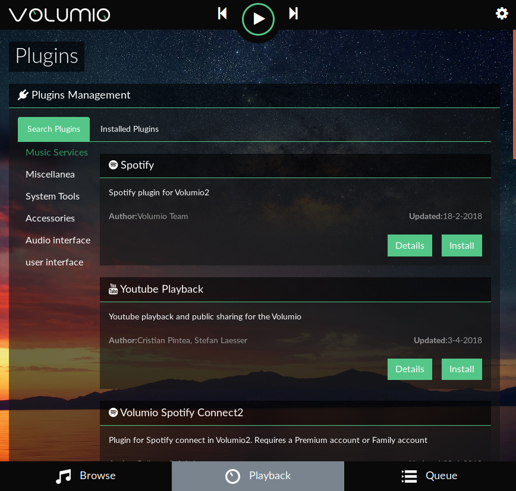This screenshot has width=516, height=491.
Task: Click the Volumio Spotify Connect2 title
Action: click(181, 413)
